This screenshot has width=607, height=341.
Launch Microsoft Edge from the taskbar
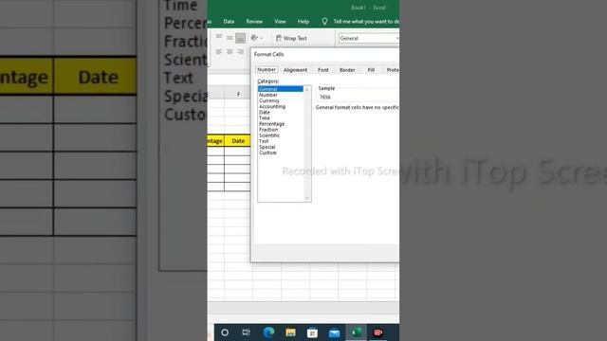268,332
